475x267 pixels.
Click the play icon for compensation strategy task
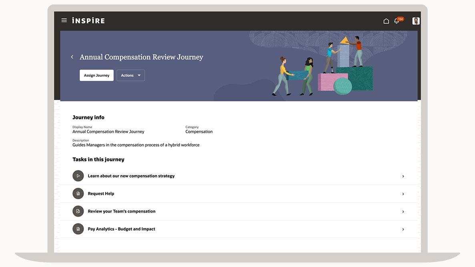coord(78,176)
